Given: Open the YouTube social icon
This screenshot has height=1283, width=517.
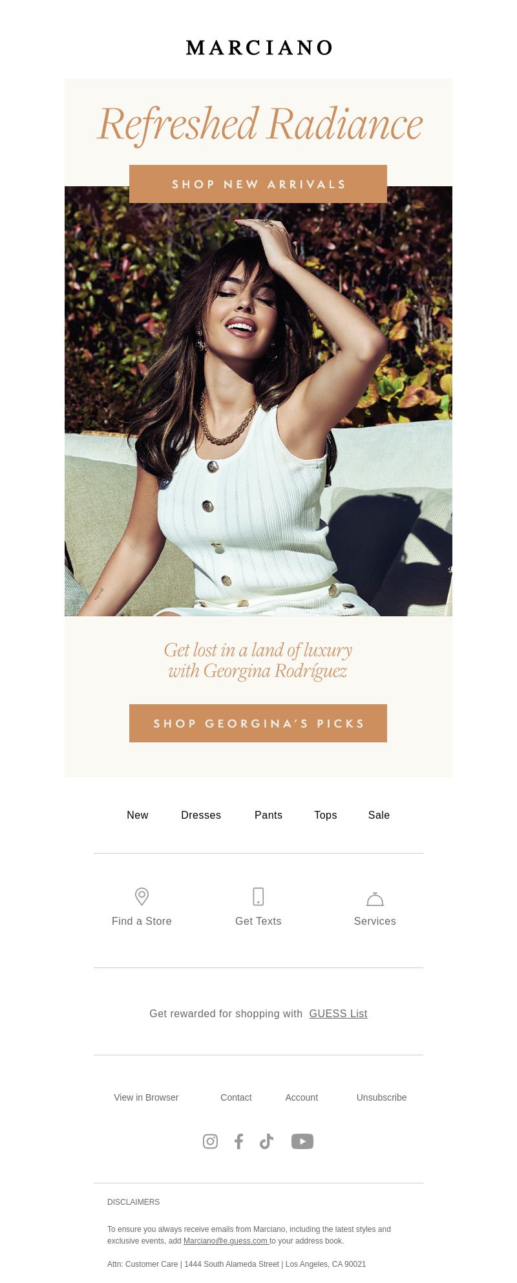Looking at the screenshot, I should (302, 1141).
